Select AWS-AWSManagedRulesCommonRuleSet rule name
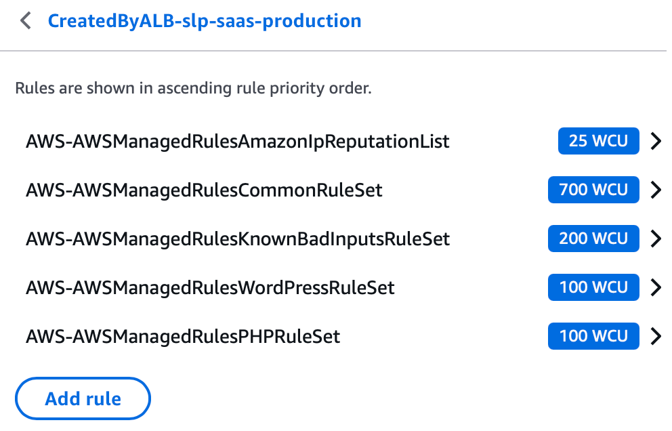 204,190
